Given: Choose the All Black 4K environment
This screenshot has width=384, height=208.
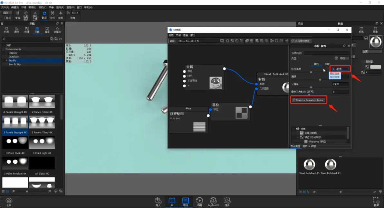Looking at the screenshot, I should 42,163.
